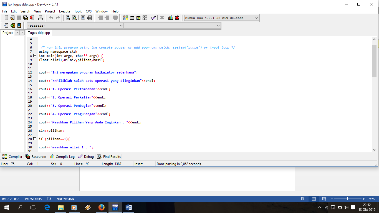Click the Save All files icon

point(26,17)
